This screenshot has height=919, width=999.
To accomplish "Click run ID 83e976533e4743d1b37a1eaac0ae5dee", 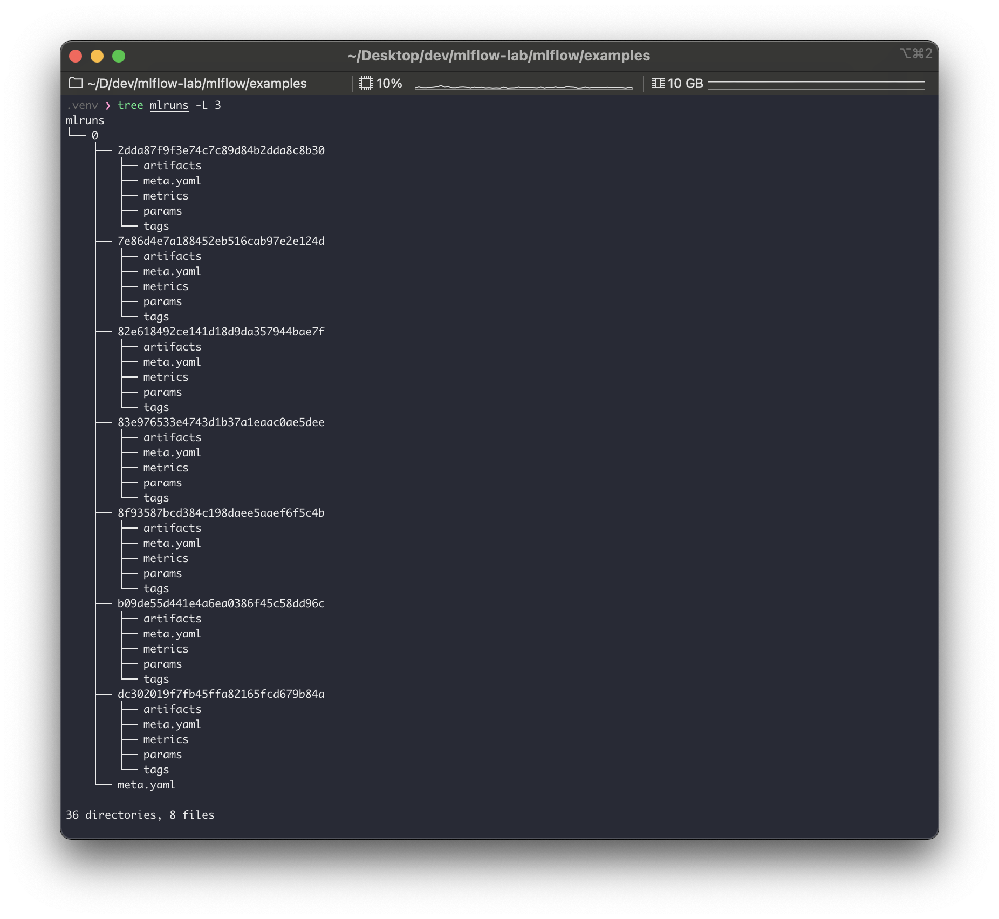I will click(x=221, y=422).
